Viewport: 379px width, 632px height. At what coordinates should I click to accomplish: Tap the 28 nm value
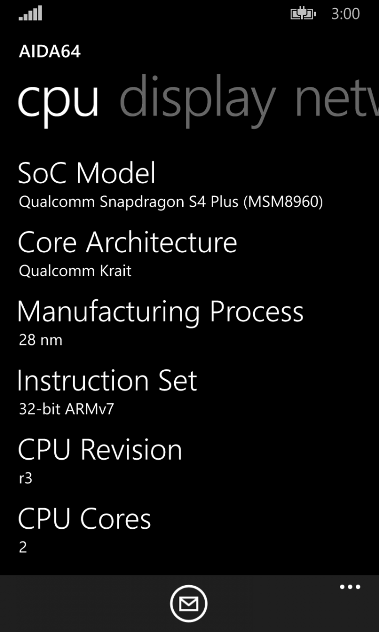pyautogui.click(x=41, y=340)
